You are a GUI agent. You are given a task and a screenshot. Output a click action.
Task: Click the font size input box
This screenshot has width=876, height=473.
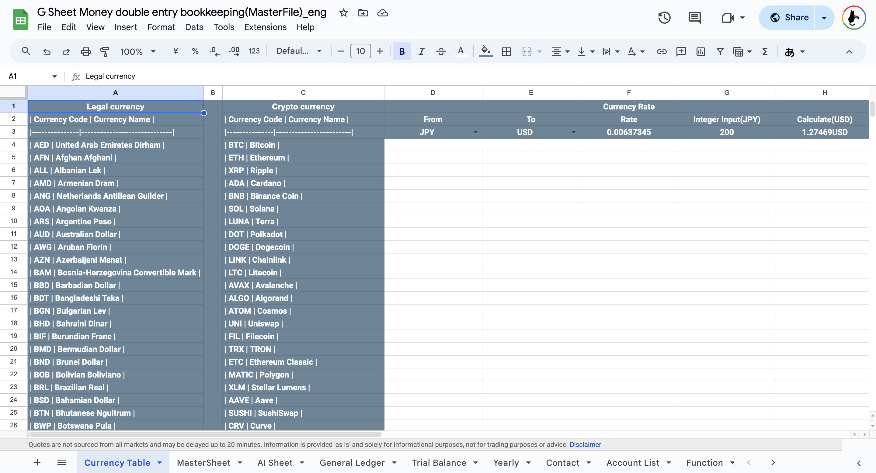point(360,52)
